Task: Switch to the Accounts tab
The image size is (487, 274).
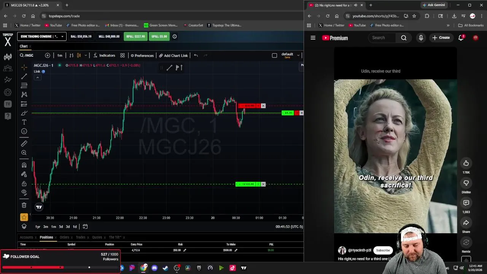Action: click(x=26, y=237)
